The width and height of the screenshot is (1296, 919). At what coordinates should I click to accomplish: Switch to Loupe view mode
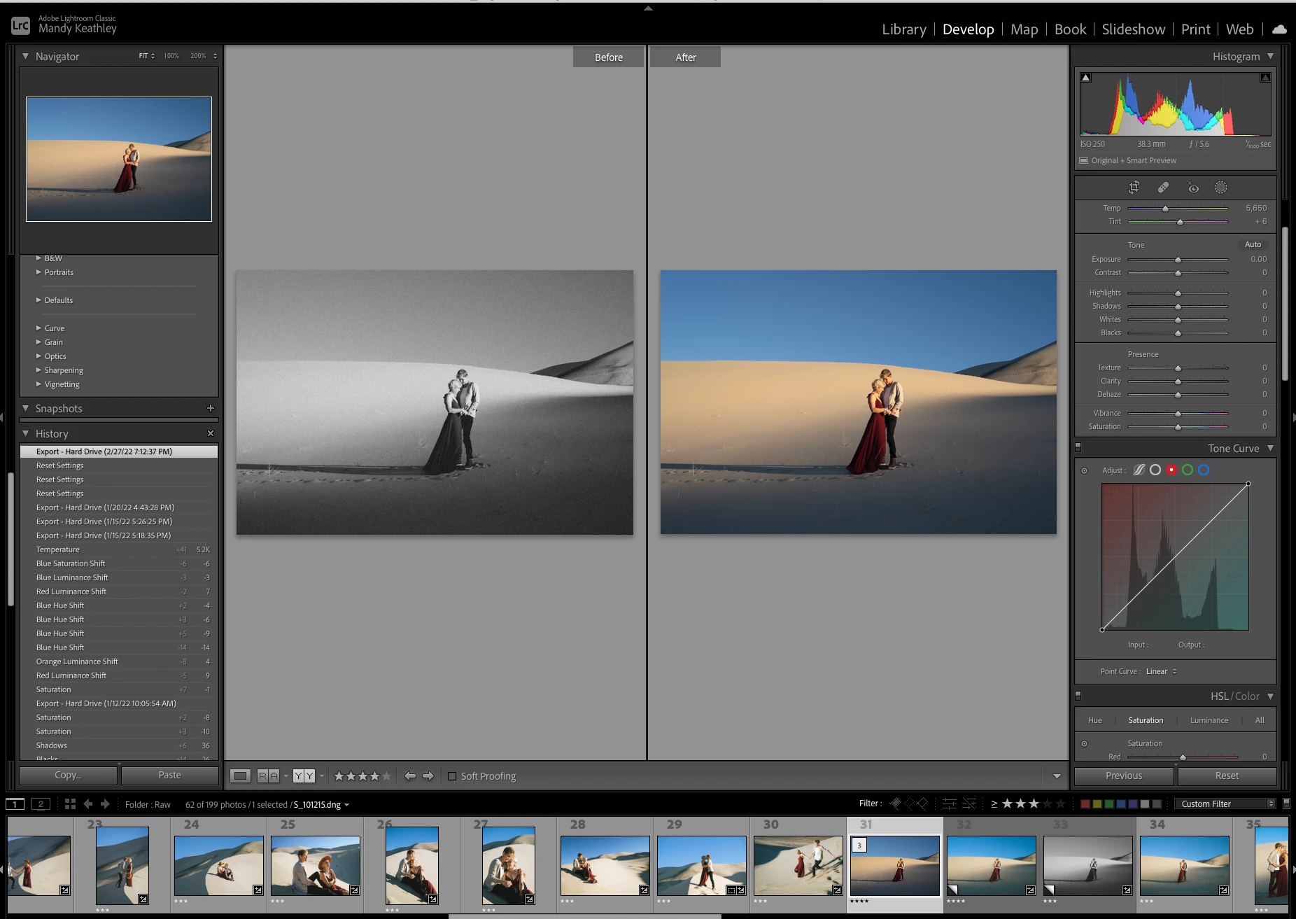[x=240, y=776]
